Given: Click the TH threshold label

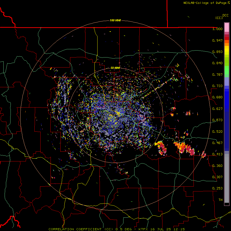Looking at the screenshot, I should pos(220,200).
